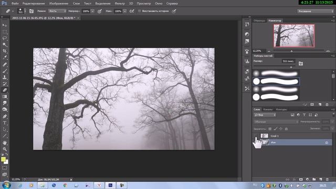The width and height of the screenshot is (336, 189).
Task: Click the Navigator preview thumbnail
Action: coord(294,36)
